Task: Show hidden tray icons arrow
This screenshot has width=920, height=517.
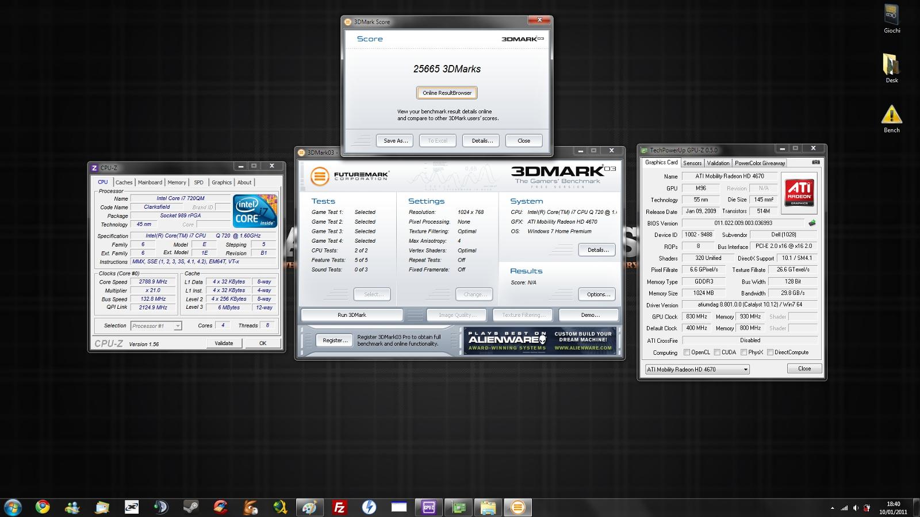Action: (833, 508)
